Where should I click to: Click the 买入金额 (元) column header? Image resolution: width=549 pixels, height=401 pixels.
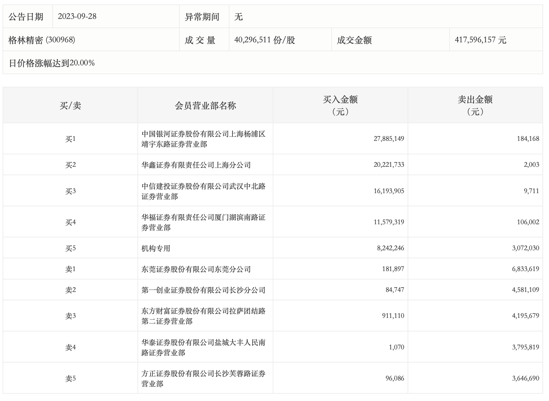pos(340,105)
